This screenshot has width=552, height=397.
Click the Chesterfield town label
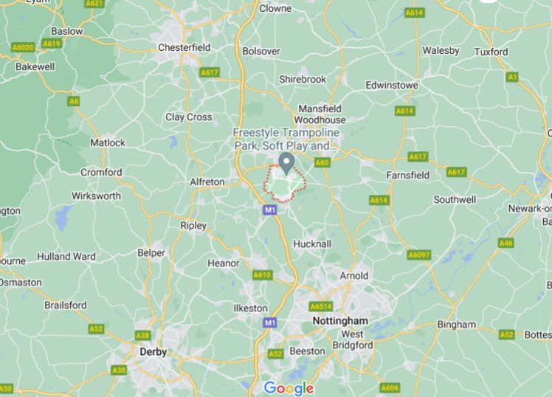click(184, 47)
